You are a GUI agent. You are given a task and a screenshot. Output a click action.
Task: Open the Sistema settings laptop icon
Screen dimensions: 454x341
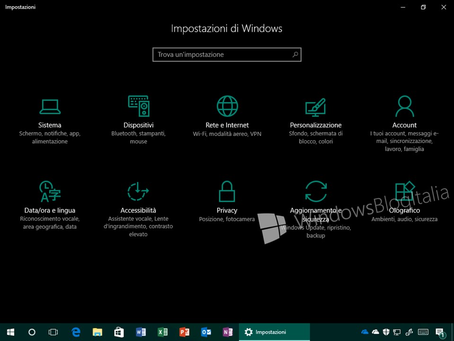pyautogui.click(x=50, y=107)
